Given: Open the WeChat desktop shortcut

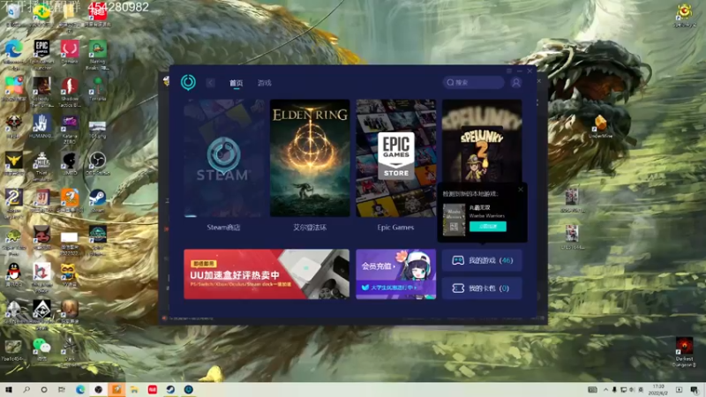Looking at the screenshot, I should pyautogui.click(x=41, y=349).
